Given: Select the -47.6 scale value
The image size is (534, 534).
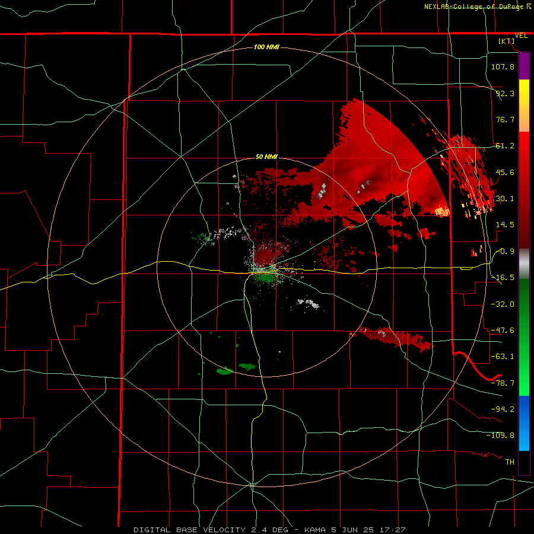Looking at the screenshot, I should [x=503, y=330].
